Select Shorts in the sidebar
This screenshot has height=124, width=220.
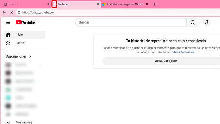25,43
